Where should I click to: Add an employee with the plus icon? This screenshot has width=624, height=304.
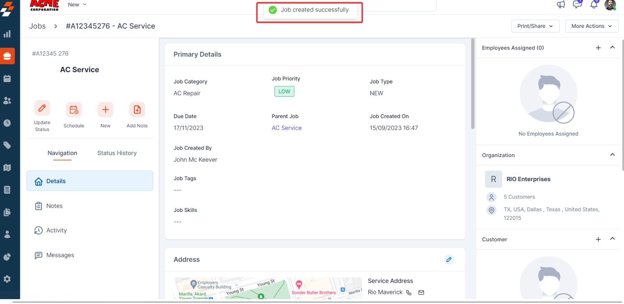598,48
